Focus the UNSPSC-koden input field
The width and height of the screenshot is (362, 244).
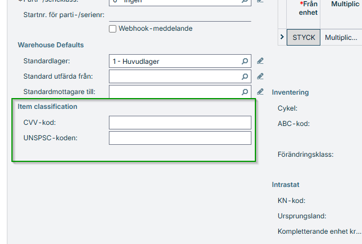point(180,138)
